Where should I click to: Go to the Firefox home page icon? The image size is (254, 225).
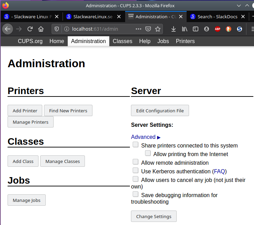pyautogui.click(x=41, y=29)
